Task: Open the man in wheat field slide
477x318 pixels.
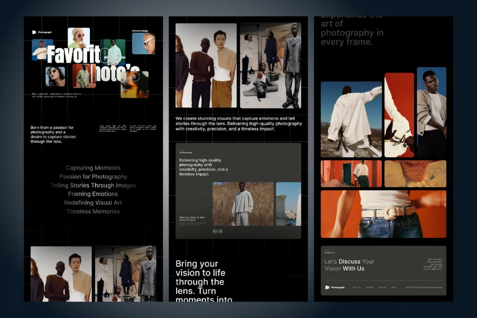Action: click(243, 204)
